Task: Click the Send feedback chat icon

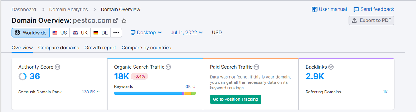Action: coord(356,9)
